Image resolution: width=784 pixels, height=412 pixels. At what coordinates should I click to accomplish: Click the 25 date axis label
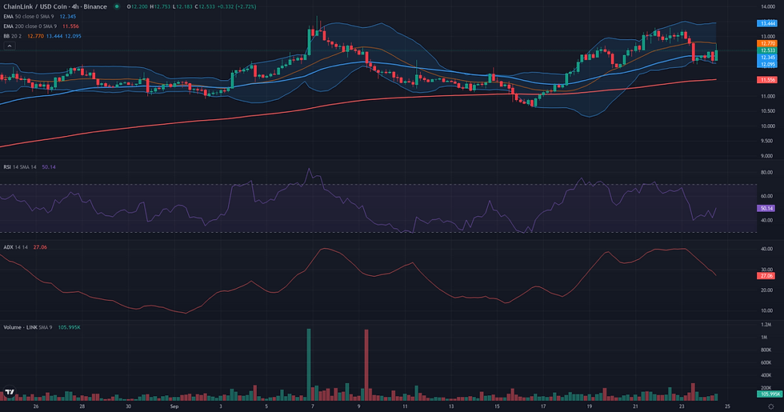727,406
